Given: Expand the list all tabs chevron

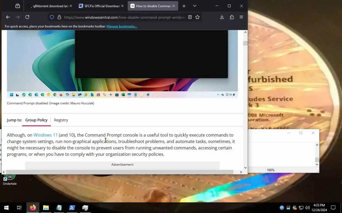Looking at the screenshot, I should (x=195, y=6).
